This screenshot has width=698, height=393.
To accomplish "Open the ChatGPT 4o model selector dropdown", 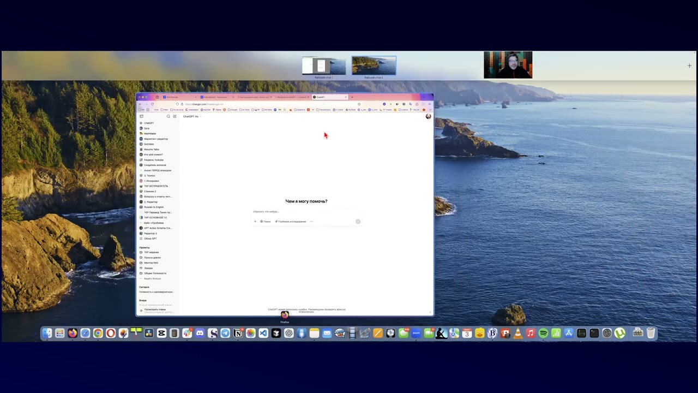I will click(x=192, y=116).
